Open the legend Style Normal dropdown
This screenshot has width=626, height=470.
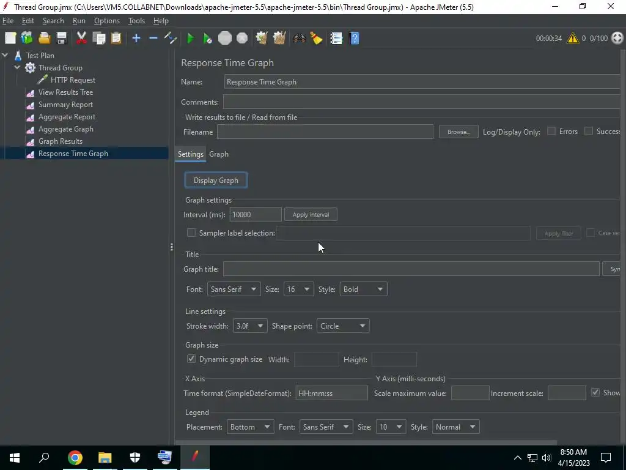(456, 427)
